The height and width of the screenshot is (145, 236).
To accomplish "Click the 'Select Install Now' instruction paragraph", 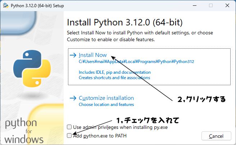I will coord(140,36).
